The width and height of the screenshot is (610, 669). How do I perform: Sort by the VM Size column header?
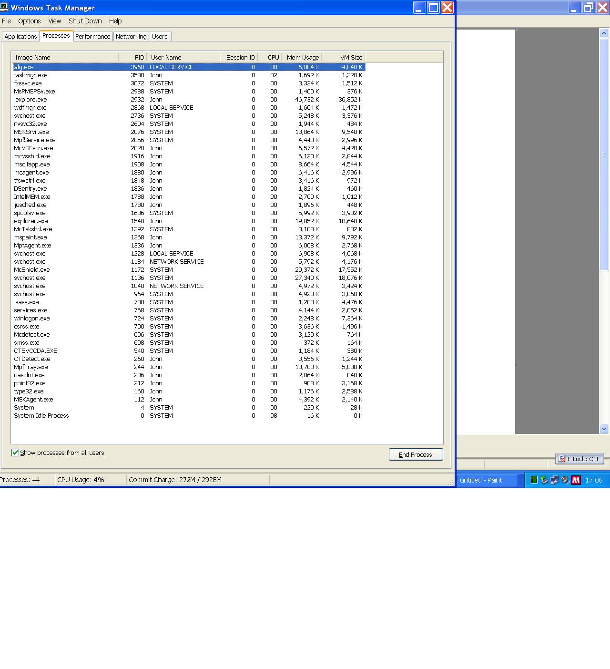344,57
